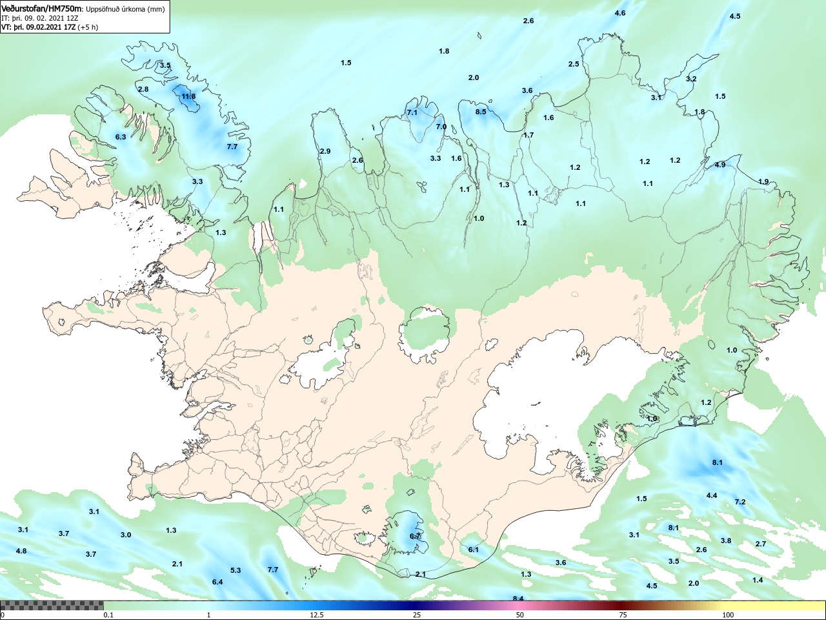Click the 6.3 value on the map
The width and height of the screenshot is (826, 620).
121,137
